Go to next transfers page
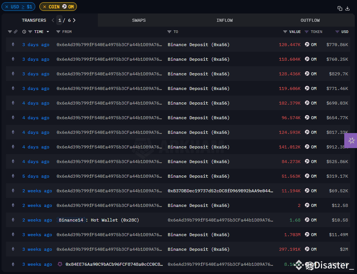Viewport: 357px width, 274px height. [74, 20]
